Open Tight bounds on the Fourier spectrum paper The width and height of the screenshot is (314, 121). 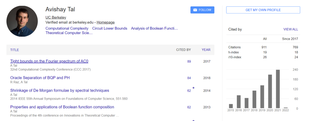[49, 61]
